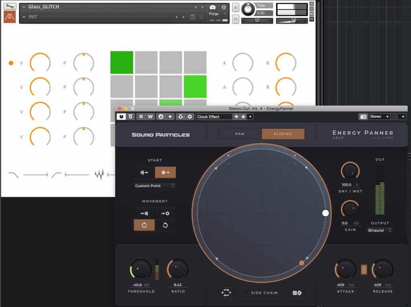Open the Binaural output dropdown

point(379,230)
